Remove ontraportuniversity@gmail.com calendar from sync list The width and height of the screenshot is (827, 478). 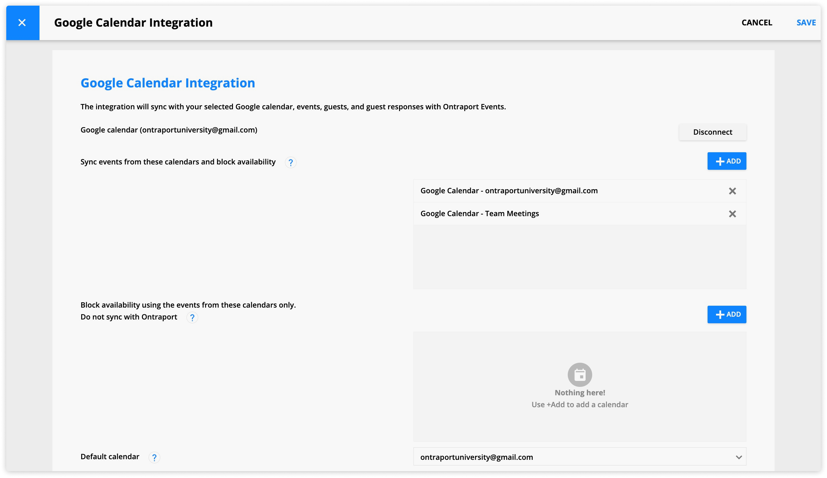coord(732,191)
